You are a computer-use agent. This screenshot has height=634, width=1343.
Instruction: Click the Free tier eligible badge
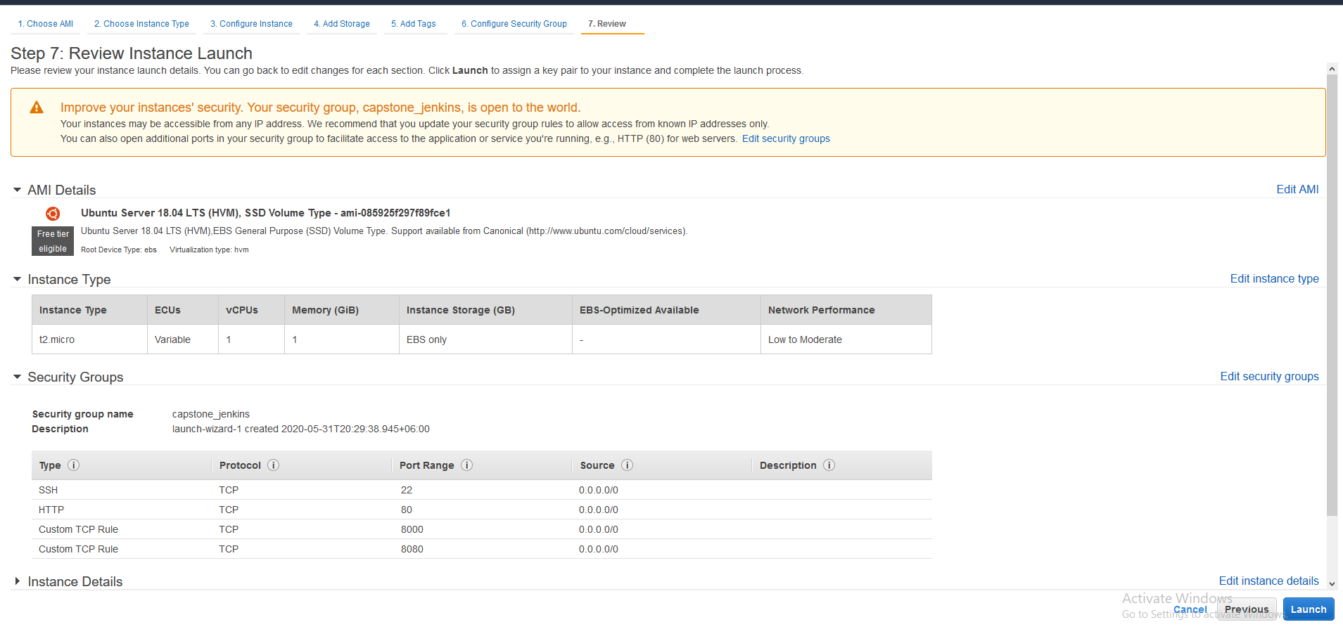tap(53, 241)
